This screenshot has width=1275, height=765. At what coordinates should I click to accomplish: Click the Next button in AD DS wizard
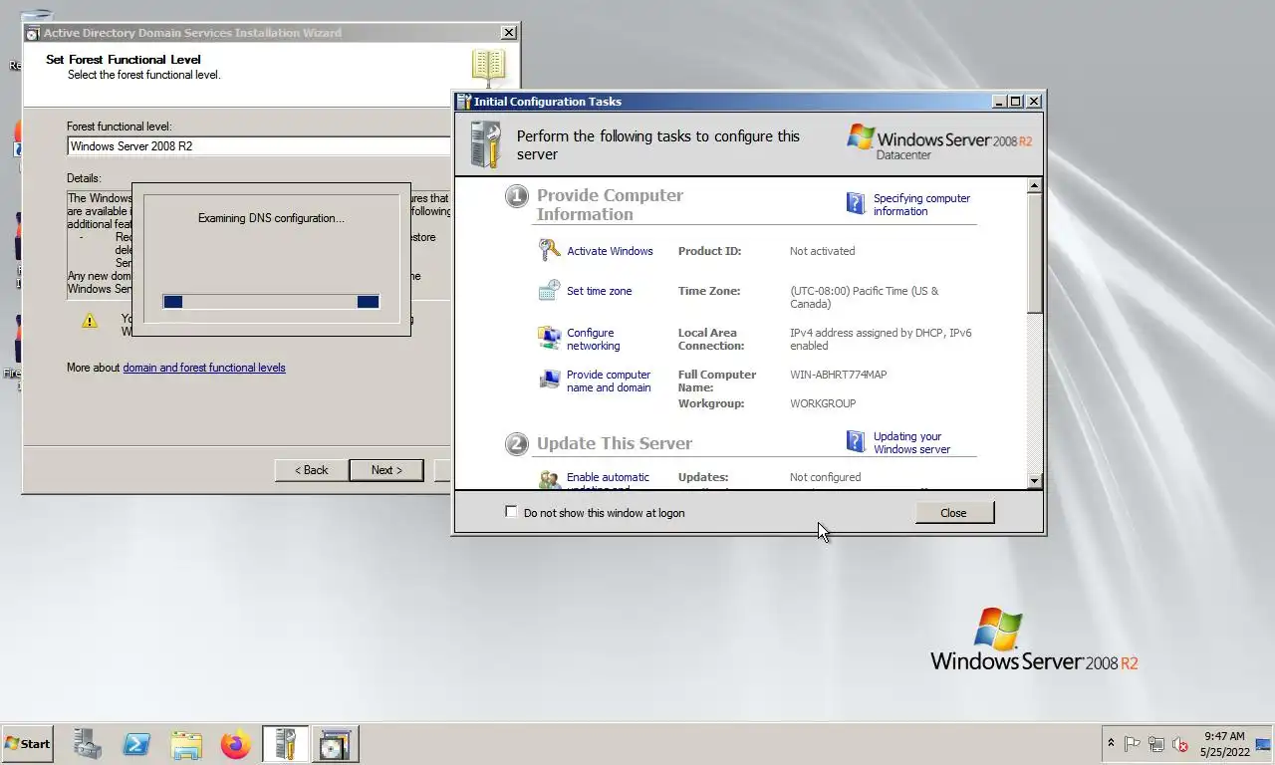point(386,470)
